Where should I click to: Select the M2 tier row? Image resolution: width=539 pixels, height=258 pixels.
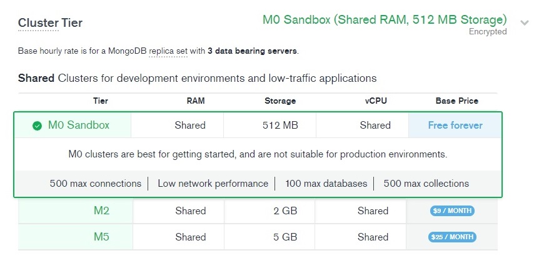coord(258,211)
